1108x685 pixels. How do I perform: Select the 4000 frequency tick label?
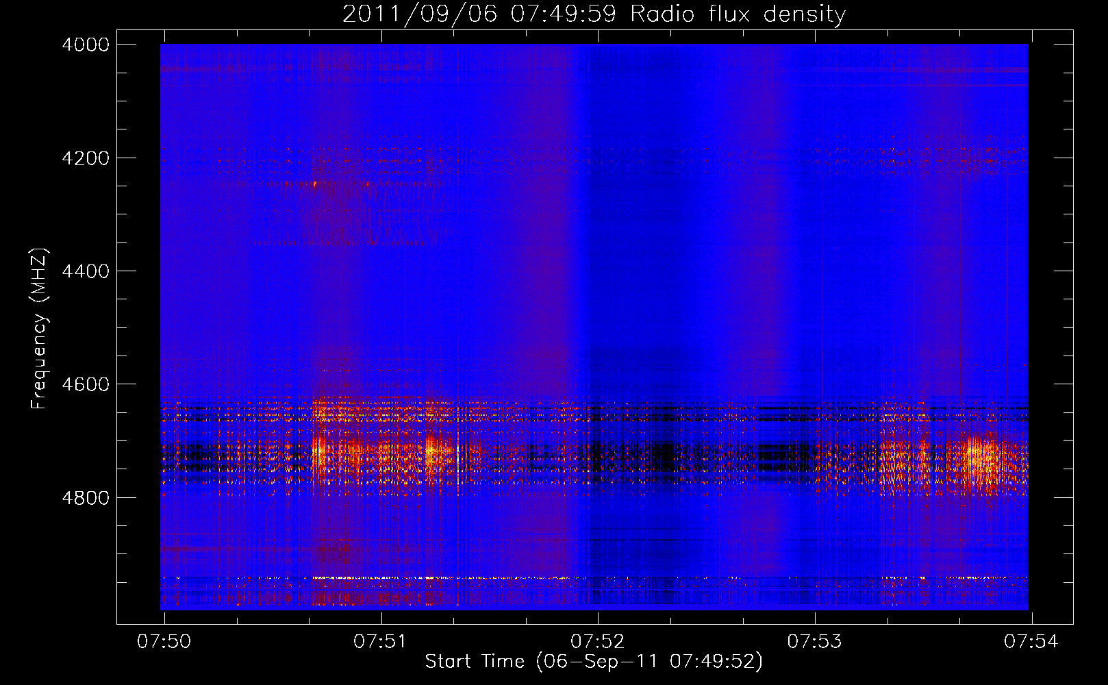coord(86,45)
